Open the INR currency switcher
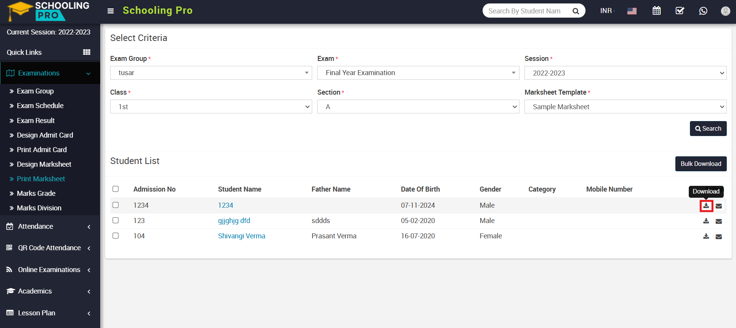Viewport: 736px width, 328px height. (x=607, y=11)
